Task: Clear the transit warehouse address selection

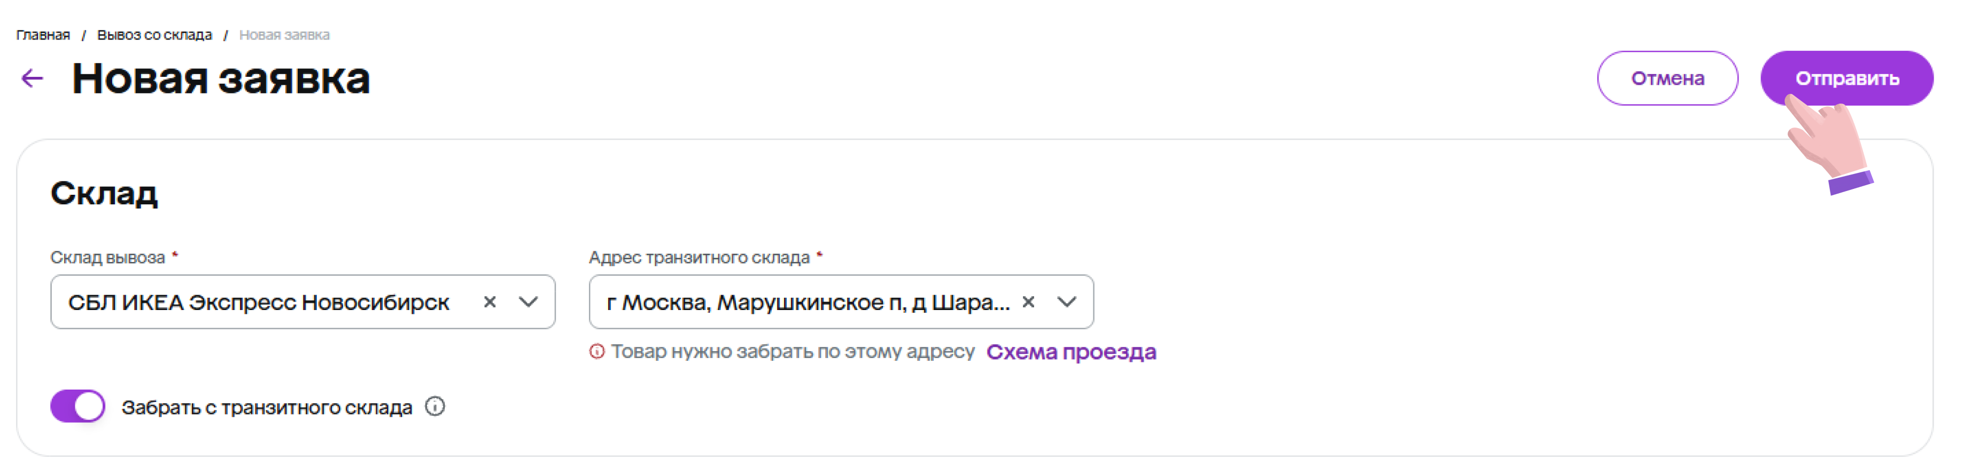Action: pyautogui.click(x=1028, y=302)
